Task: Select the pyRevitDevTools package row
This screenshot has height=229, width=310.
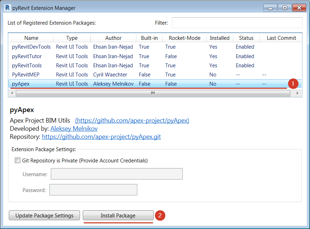Action: coord(155,47)
